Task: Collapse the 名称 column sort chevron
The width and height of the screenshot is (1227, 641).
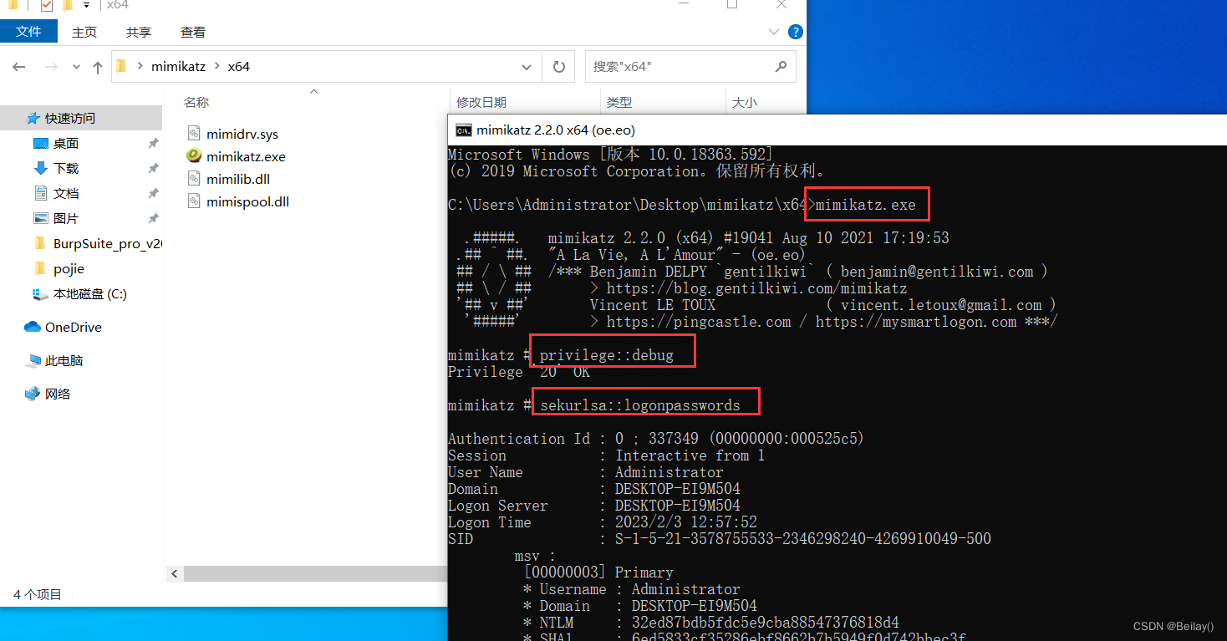Action: pos(314,90)
